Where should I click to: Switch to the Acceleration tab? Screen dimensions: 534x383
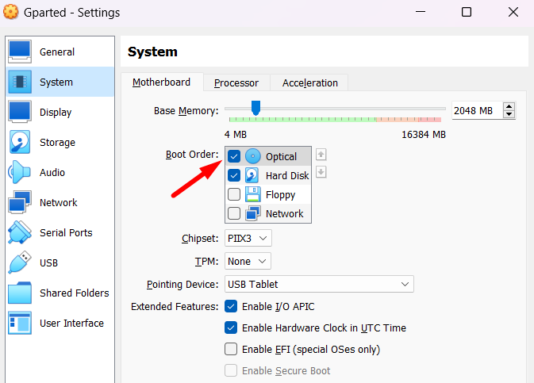click(309, 82)
